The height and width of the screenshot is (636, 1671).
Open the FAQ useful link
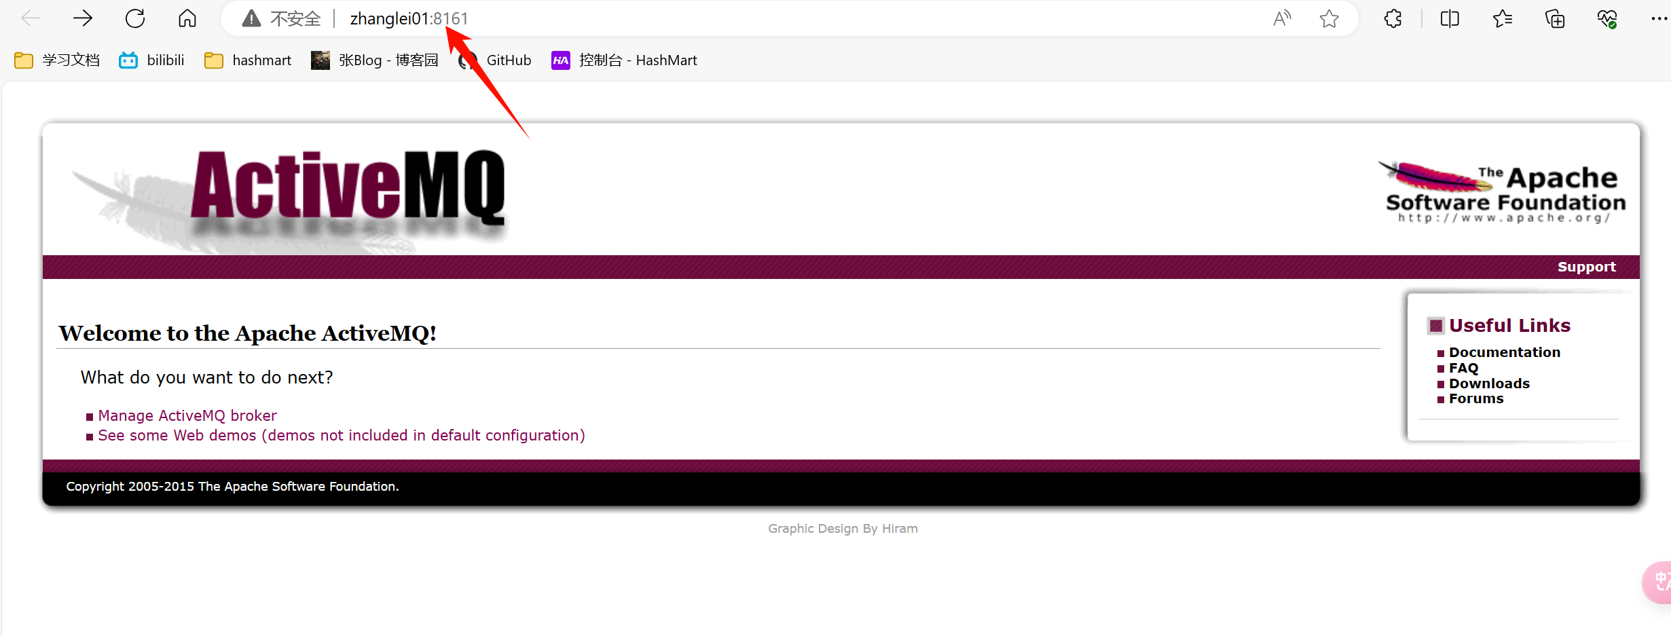(x=1463, y=368)
